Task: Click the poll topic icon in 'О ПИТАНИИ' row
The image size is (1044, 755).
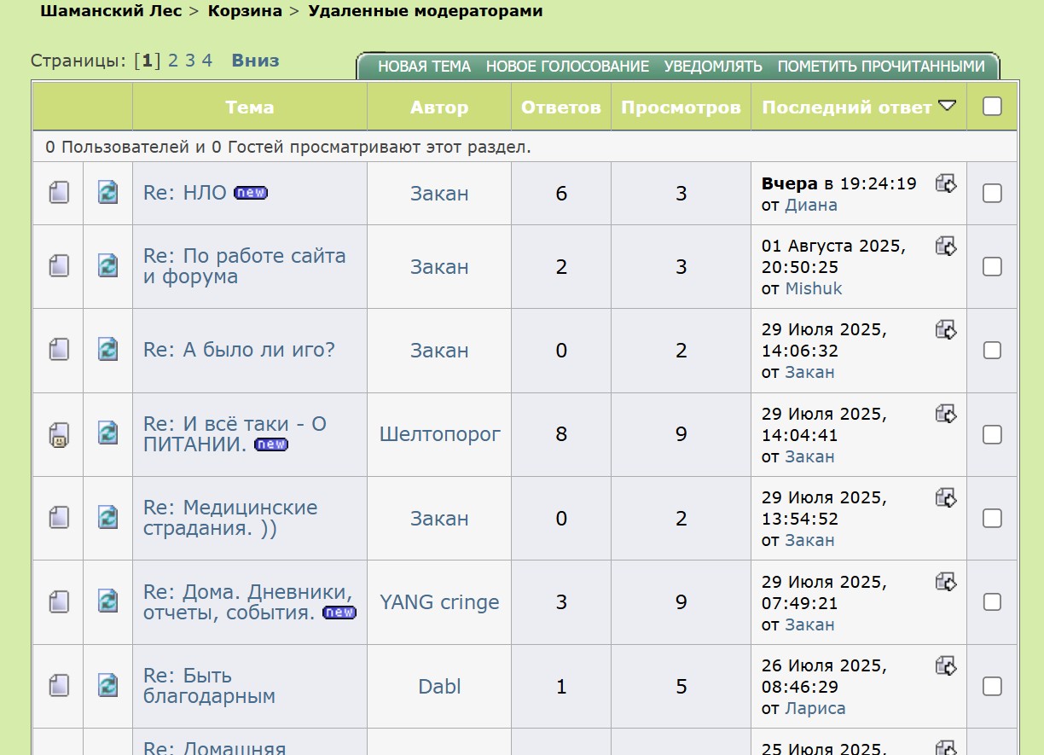Action: [58, 435]
